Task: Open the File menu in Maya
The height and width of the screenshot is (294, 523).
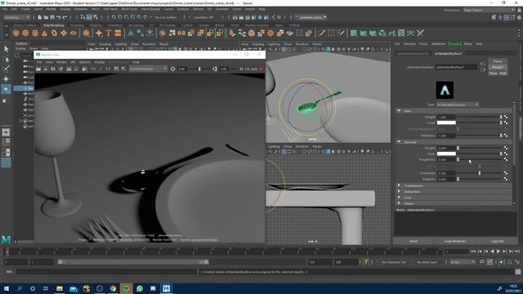Action: (5, 9)
